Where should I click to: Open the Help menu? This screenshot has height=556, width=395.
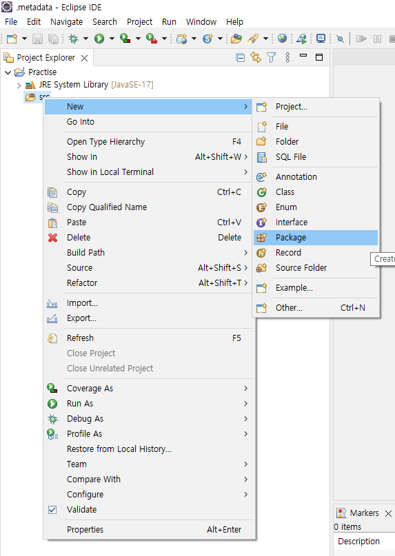(234, 21)
